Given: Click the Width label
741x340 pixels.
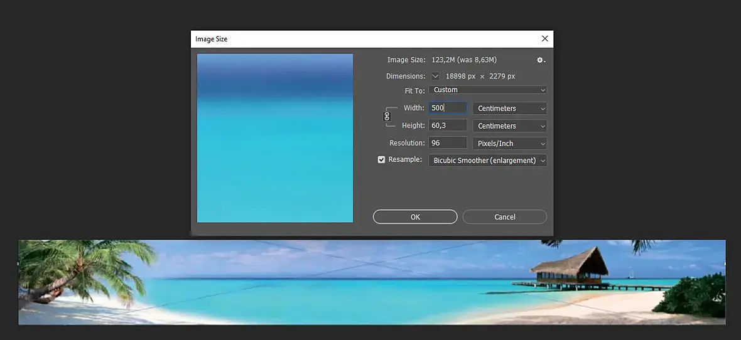Looking at the screenshot, I should point(414,108).
